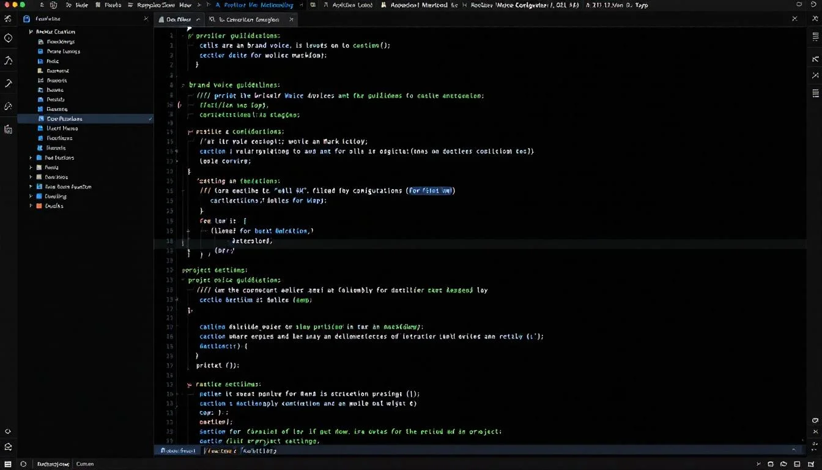Click the circular icon in the left activity bar
Screen dimensions: 822x470
click(9, 38)
